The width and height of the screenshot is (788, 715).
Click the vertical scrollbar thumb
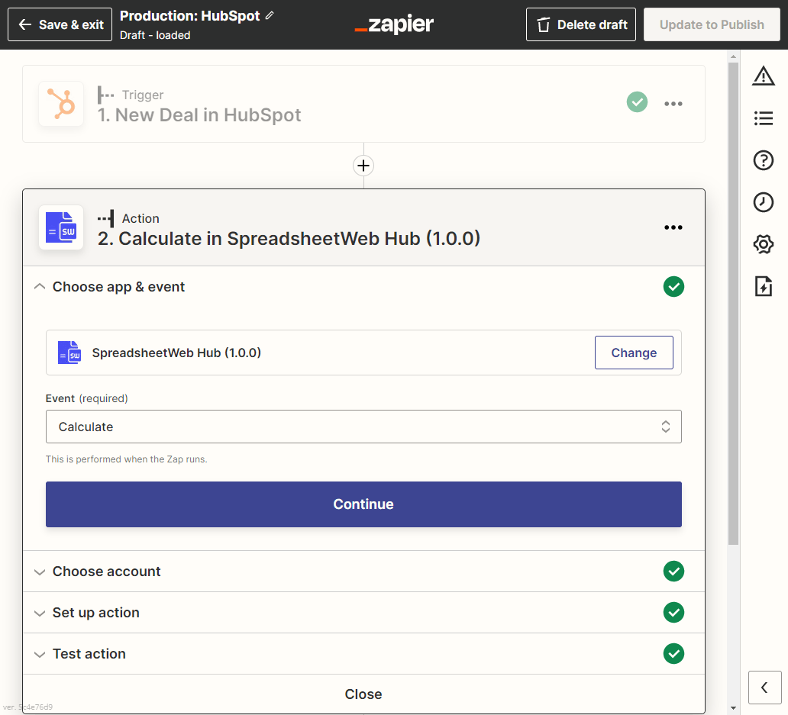(733, 303)
